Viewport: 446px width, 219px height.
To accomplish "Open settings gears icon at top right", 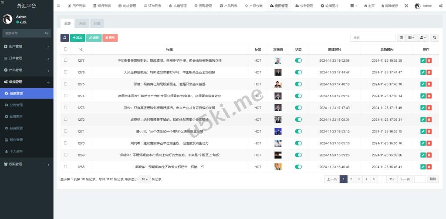I will click(x=441, y=6).
